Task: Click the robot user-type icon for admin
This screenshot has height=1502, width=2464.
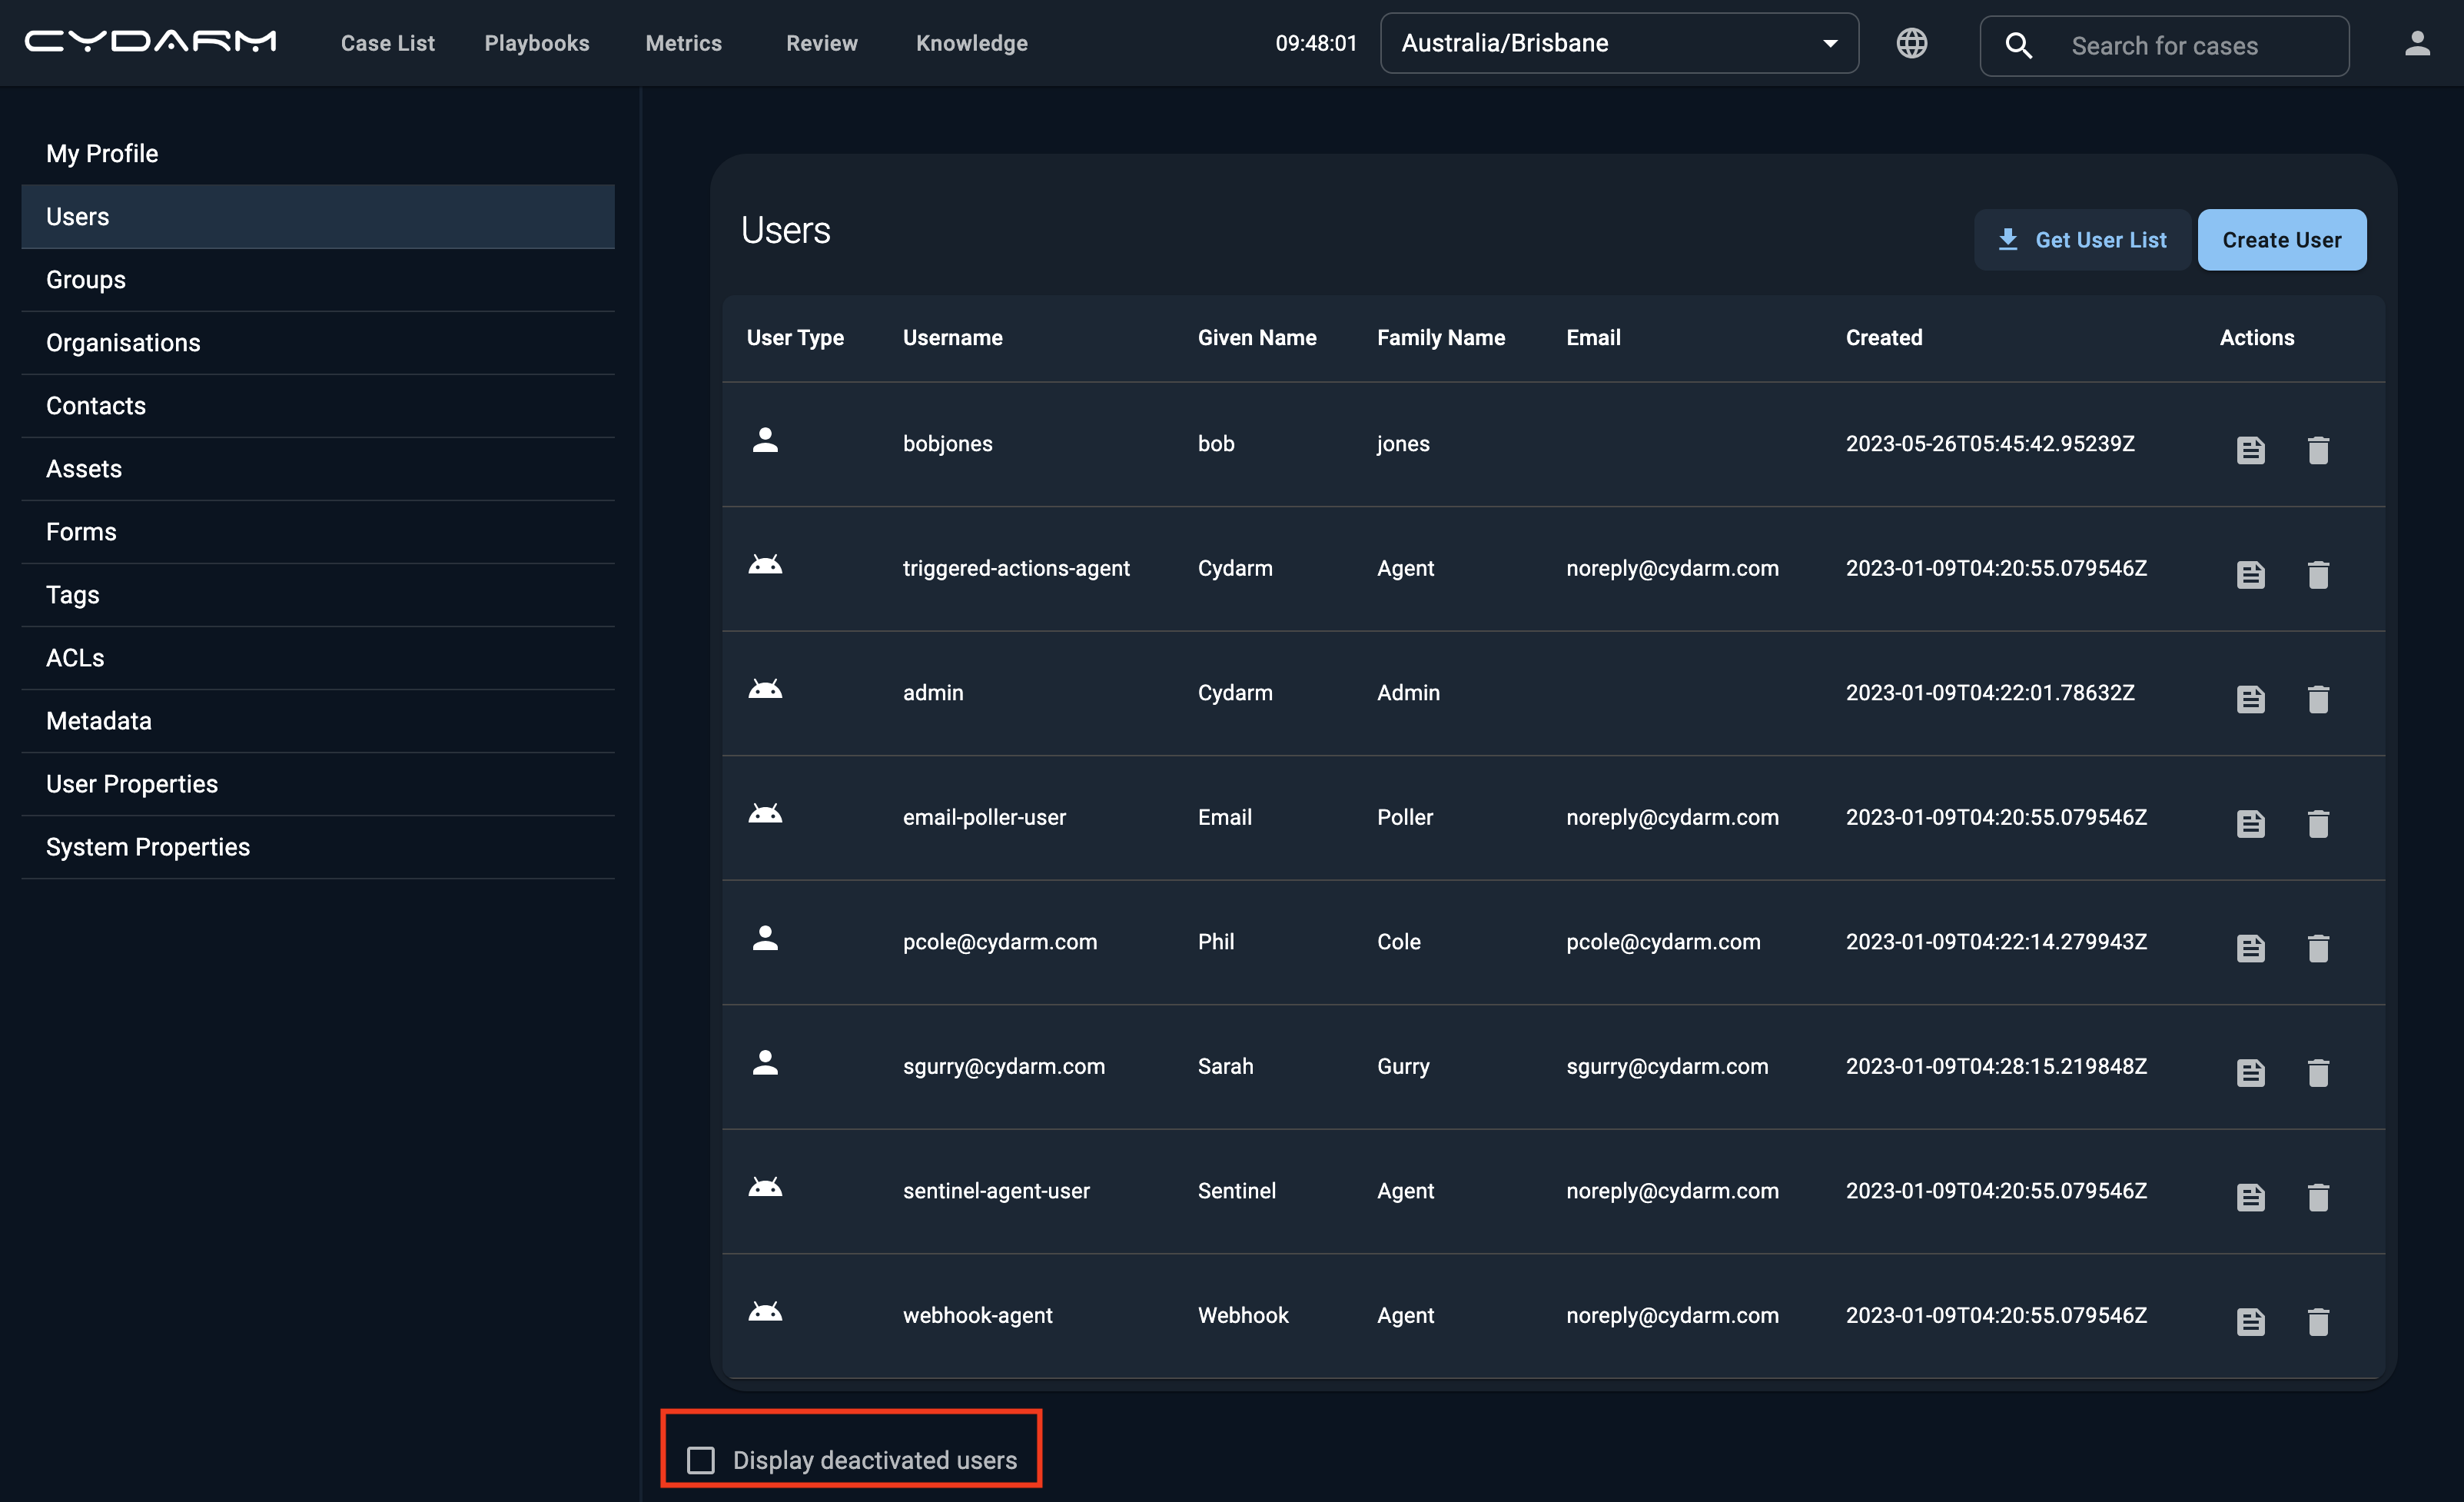Action: (765, 689)
